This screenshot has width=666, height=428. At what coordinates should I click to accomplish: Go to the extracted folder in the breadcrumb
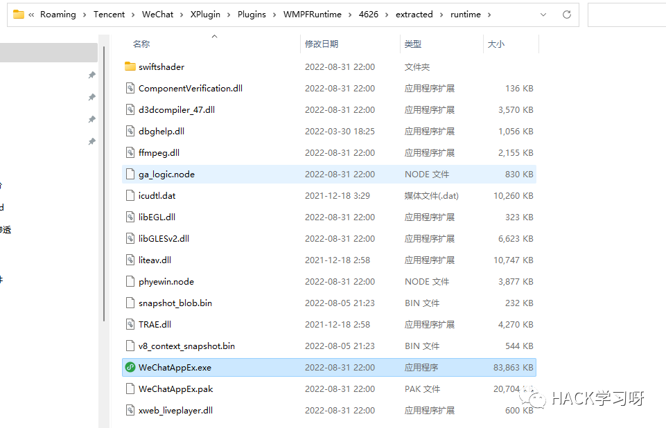(x=414, y=15)
